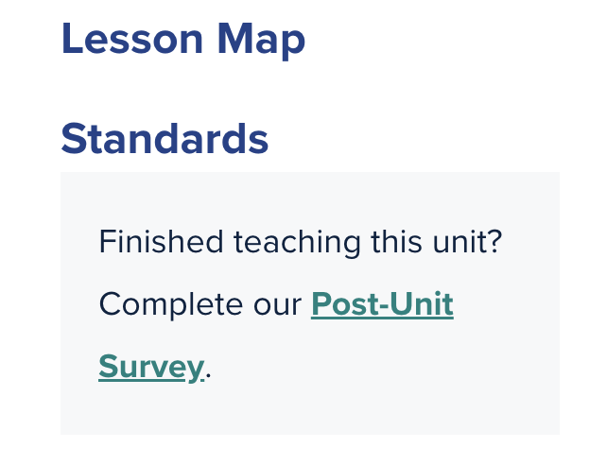Click the word "unit?" in the callout

463,243
